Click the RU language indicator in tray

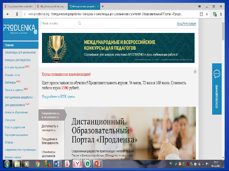click(x=171, y=163)
